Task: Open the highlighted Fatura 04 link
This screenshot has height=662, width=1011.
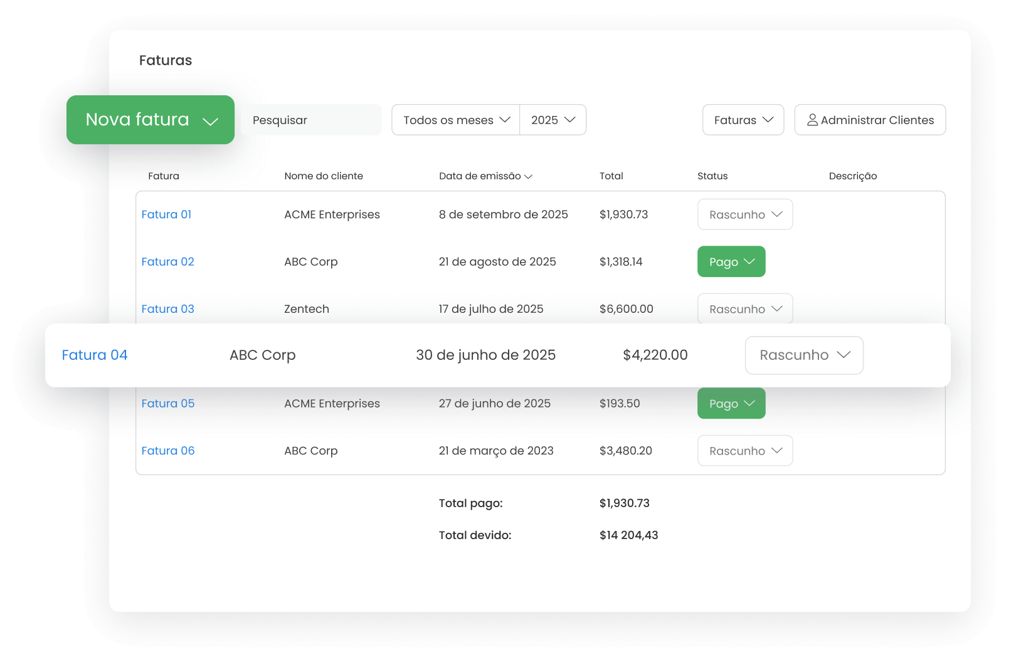Action: [95, 355]
